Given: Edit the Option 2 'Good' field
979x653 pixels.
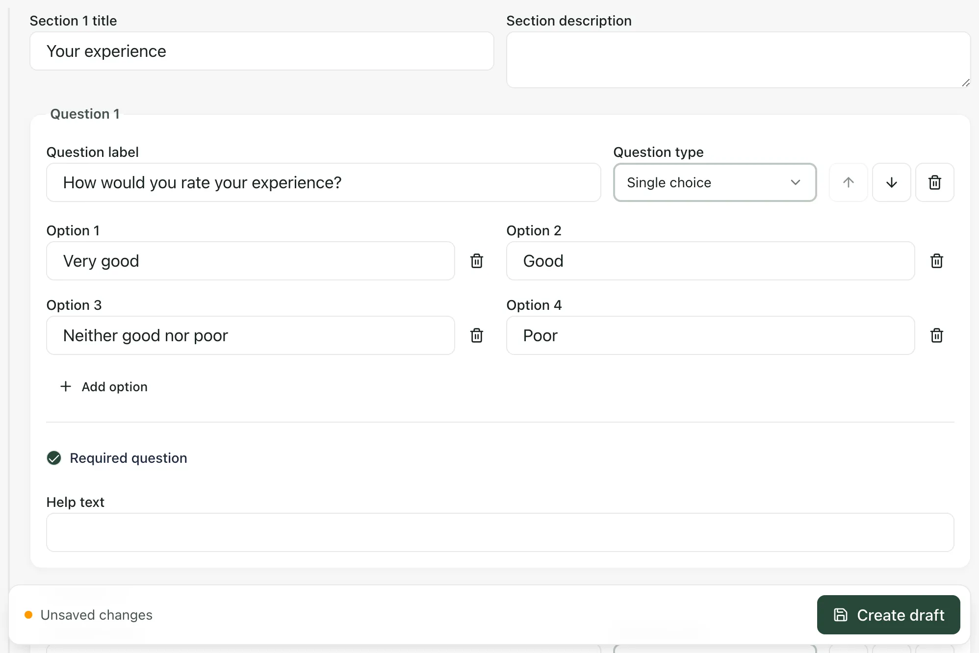Looking at the screenshot, I should [711, 261].
